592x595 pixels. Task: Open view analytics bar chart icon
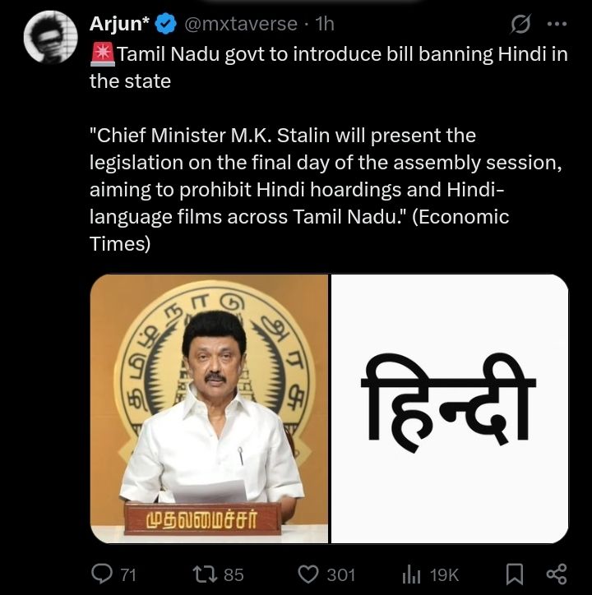coord(412,574)
